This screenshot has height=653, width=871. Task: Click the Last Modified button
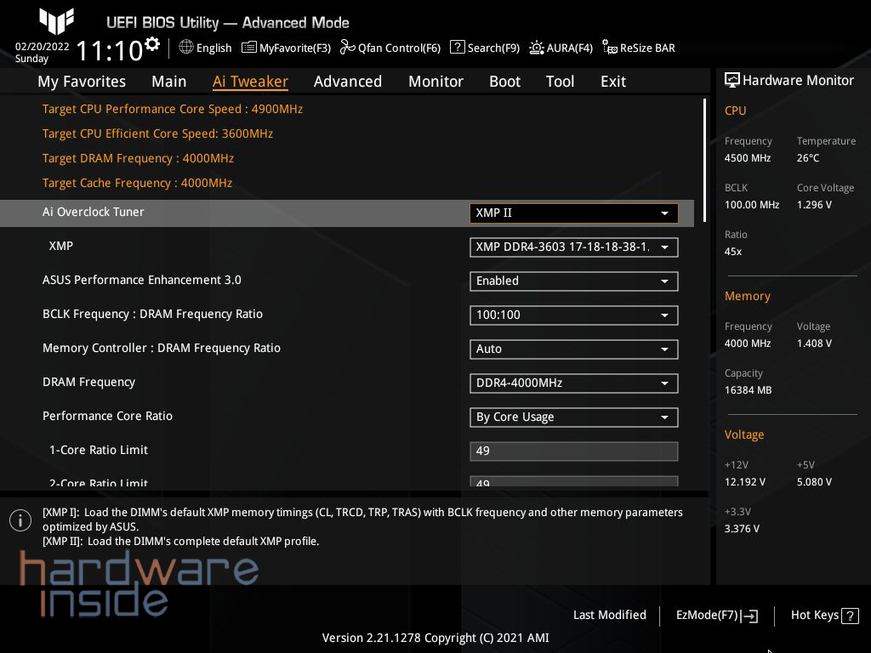[609, 616]
